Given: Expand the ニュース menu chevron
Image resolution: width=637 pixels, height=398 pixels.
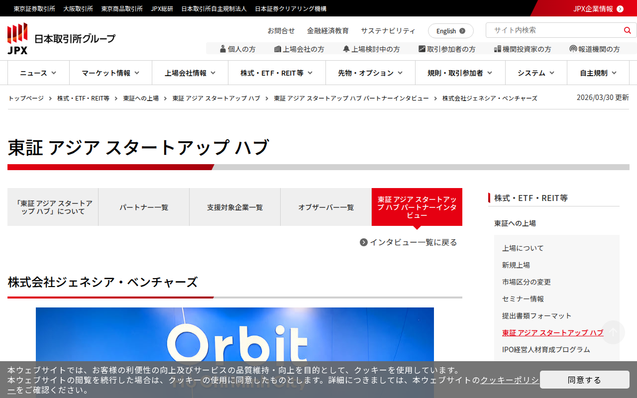Looking at the screenshot, I should coord(54,73).
